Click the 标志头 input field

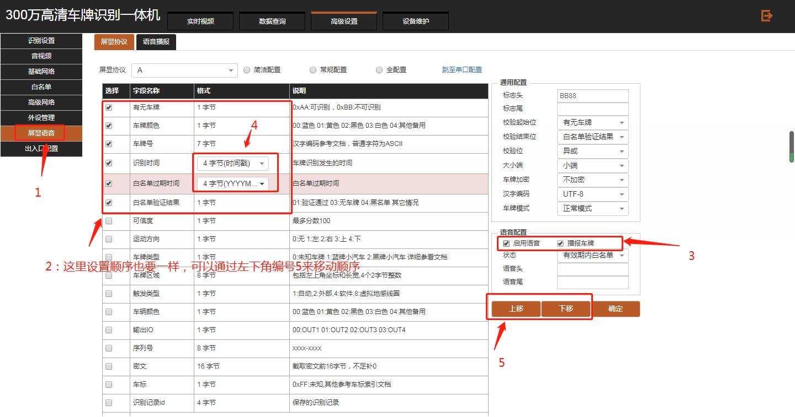[x=593, y=96]
